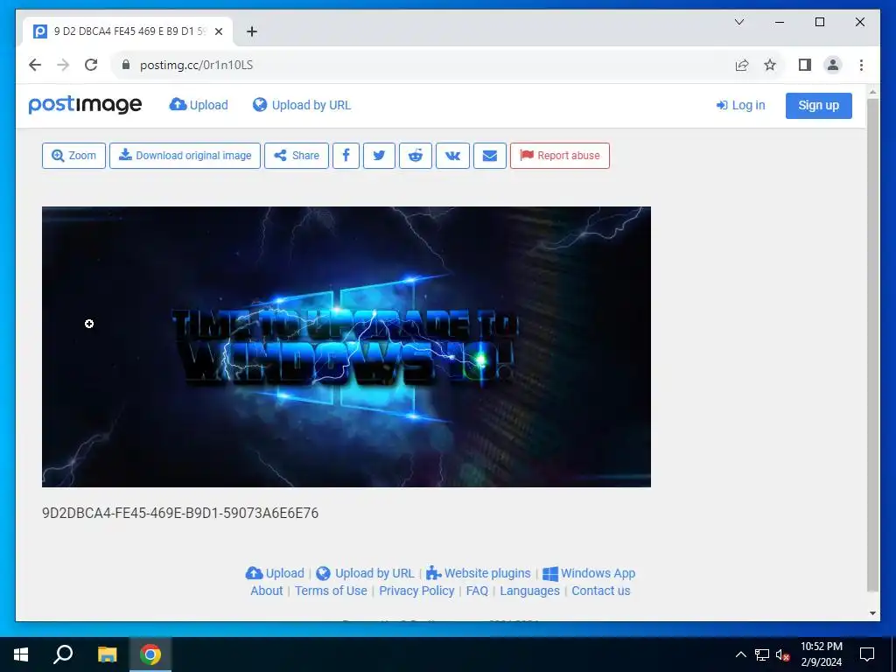Open the Share button options
Image resolution: width=896 pixels, height=672 pixels.
pos(297,156)
